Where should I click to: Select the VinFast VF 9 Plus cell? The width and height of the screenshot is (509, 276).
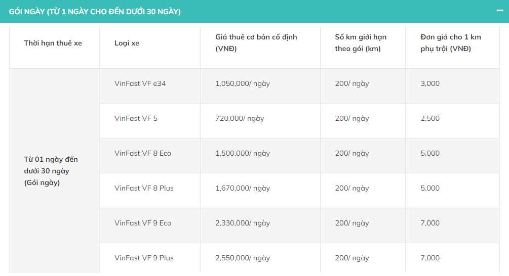pos(144,258)
